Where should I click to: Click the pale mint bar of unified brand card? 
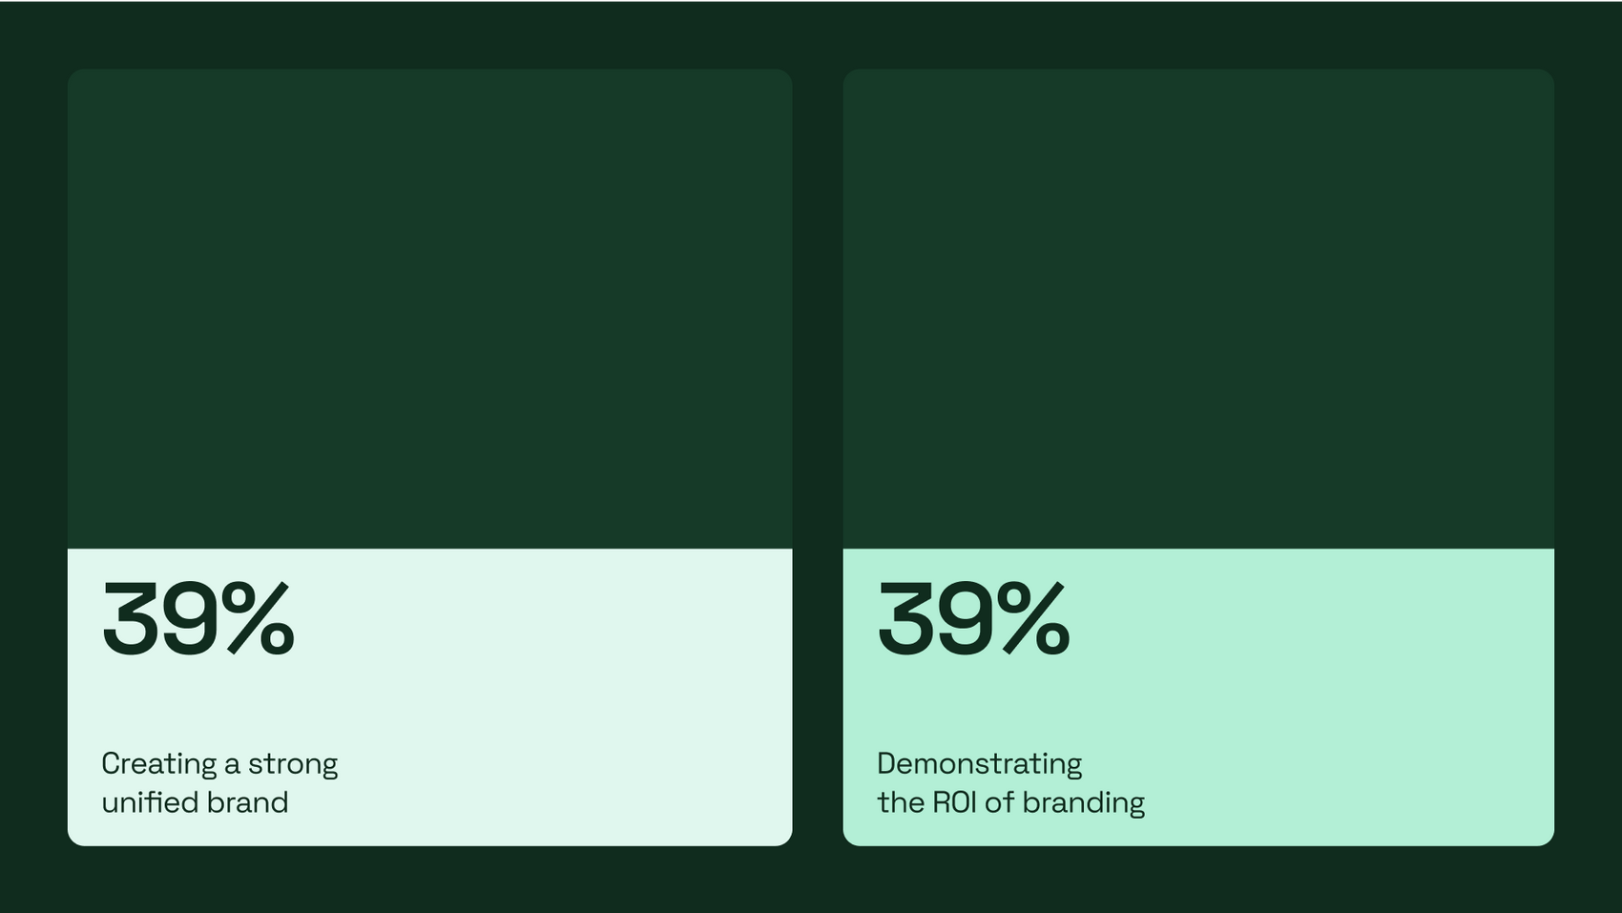click(x=429, y=696)
